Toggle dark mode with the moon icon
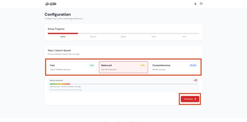 tap(196, 4)
